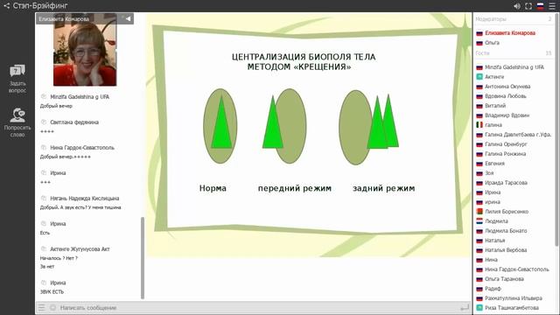Screen dimensions: 560x315
Task: Click the avatar icon next to Нина Гардок-Севастополь message
Action: click(x=44, y=147)
